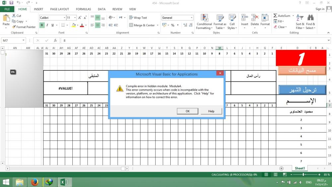
Task: Switch to the FORMULAS ribbon tab
Action: (83, 9)
